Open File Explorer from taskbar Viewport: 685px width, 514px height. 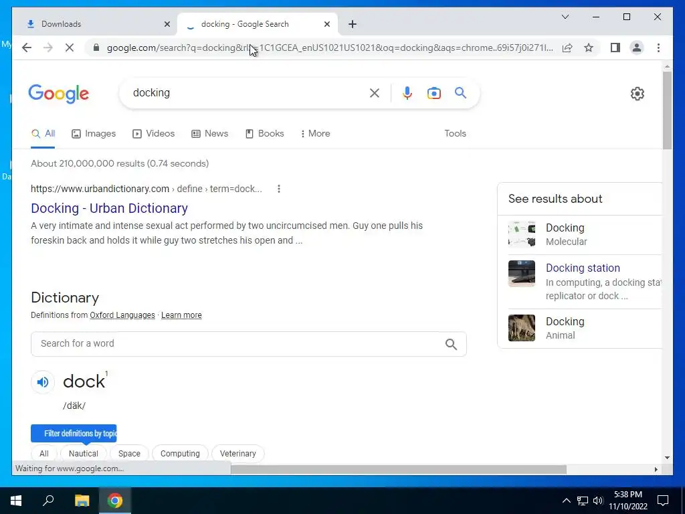click(82, 501)
